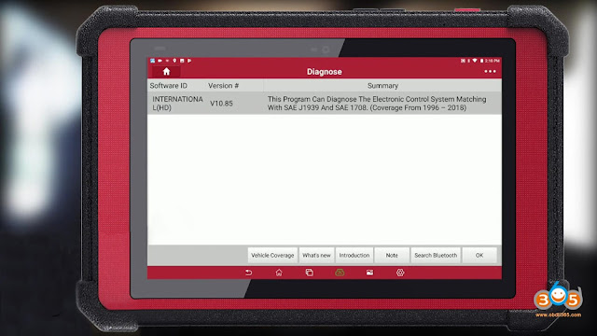
Task: Tap the screenshot image icon in the navigation bar
Action: coord(369,273)
